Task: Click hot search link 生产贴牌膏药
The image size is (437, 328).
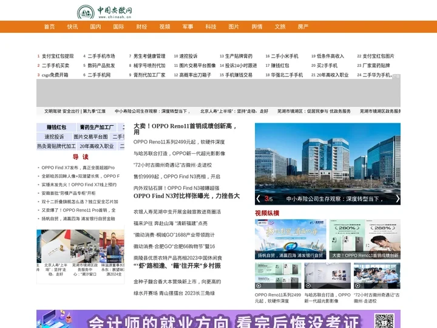Action: coord(239,56)
